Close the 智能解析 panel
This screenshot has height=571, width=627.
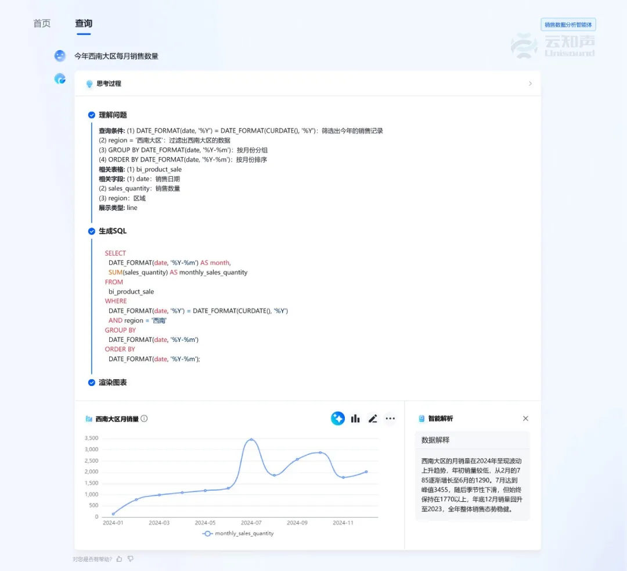525,419
